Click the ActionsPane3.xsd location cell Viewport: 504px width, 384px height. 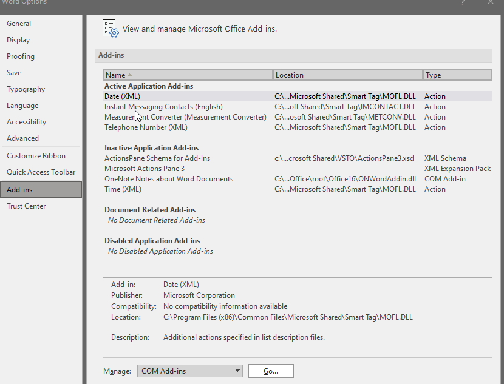(x=344, y=158)
